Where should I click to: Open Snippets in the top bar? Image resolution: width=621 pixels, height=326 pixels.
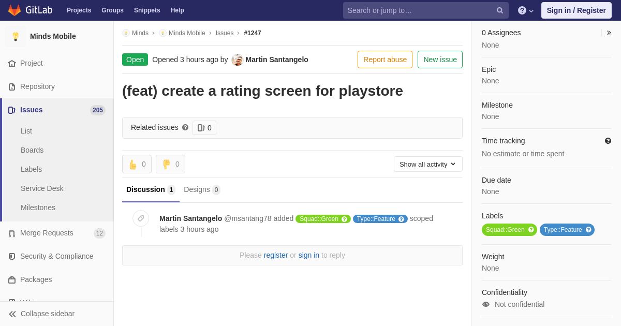[x=147, y=10]
